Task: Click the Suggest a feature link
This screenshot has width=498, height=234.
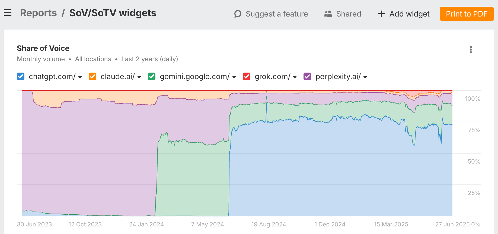Action: [x=277, y=14]
